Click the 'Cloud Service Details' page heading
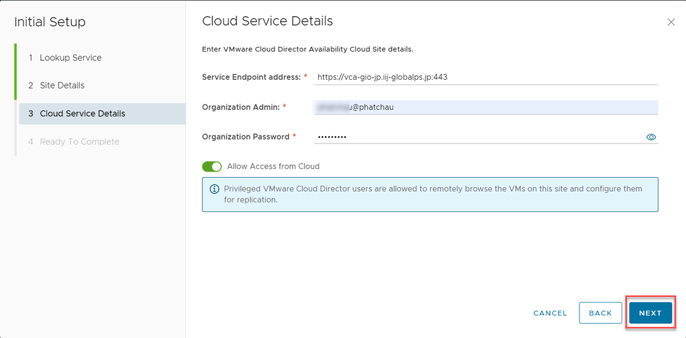Image resolution: width=686 pixels, height=338 pixels. [x=267, y=21]
